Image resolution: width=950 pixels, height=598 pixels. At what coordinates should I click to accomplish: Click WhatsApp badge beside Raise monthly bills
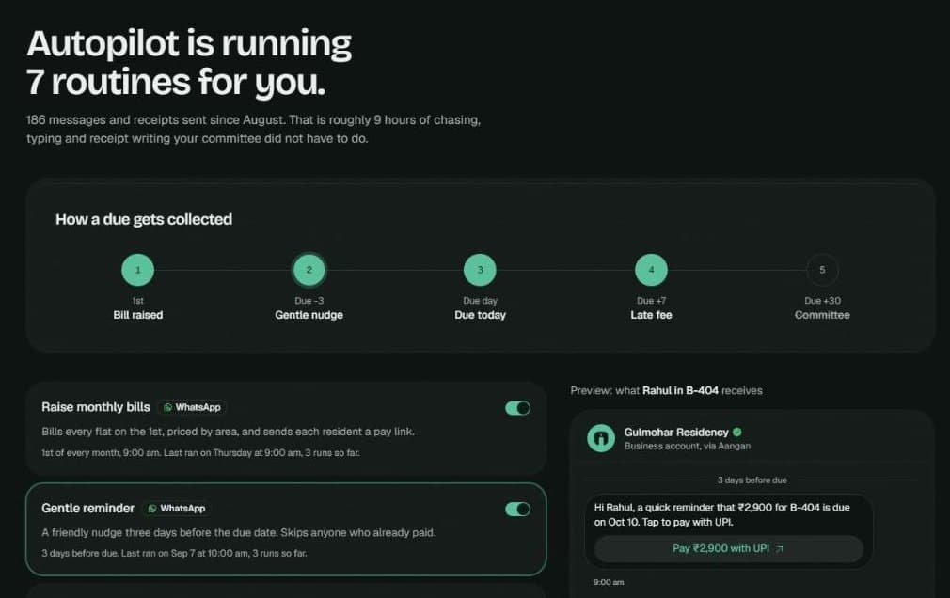click(192, 407)
